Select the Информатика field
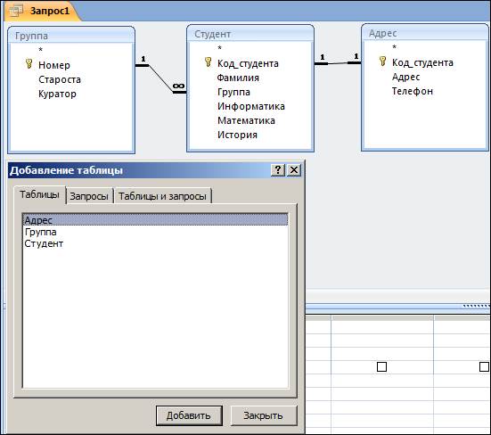Screen dimensions: 491x435 (x=251, y=106)
